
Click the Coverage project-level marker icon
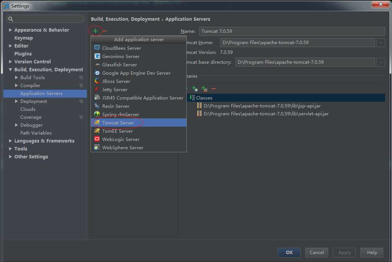(81, 117)
